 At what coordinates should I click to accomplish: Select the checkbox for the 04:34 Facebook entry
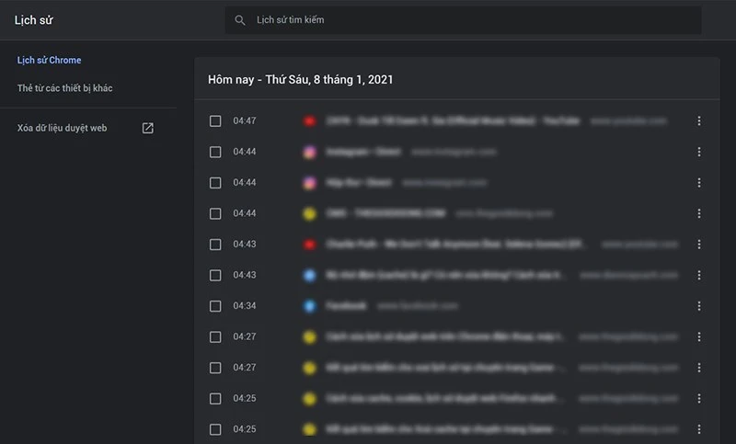click(x=215, y=306)
